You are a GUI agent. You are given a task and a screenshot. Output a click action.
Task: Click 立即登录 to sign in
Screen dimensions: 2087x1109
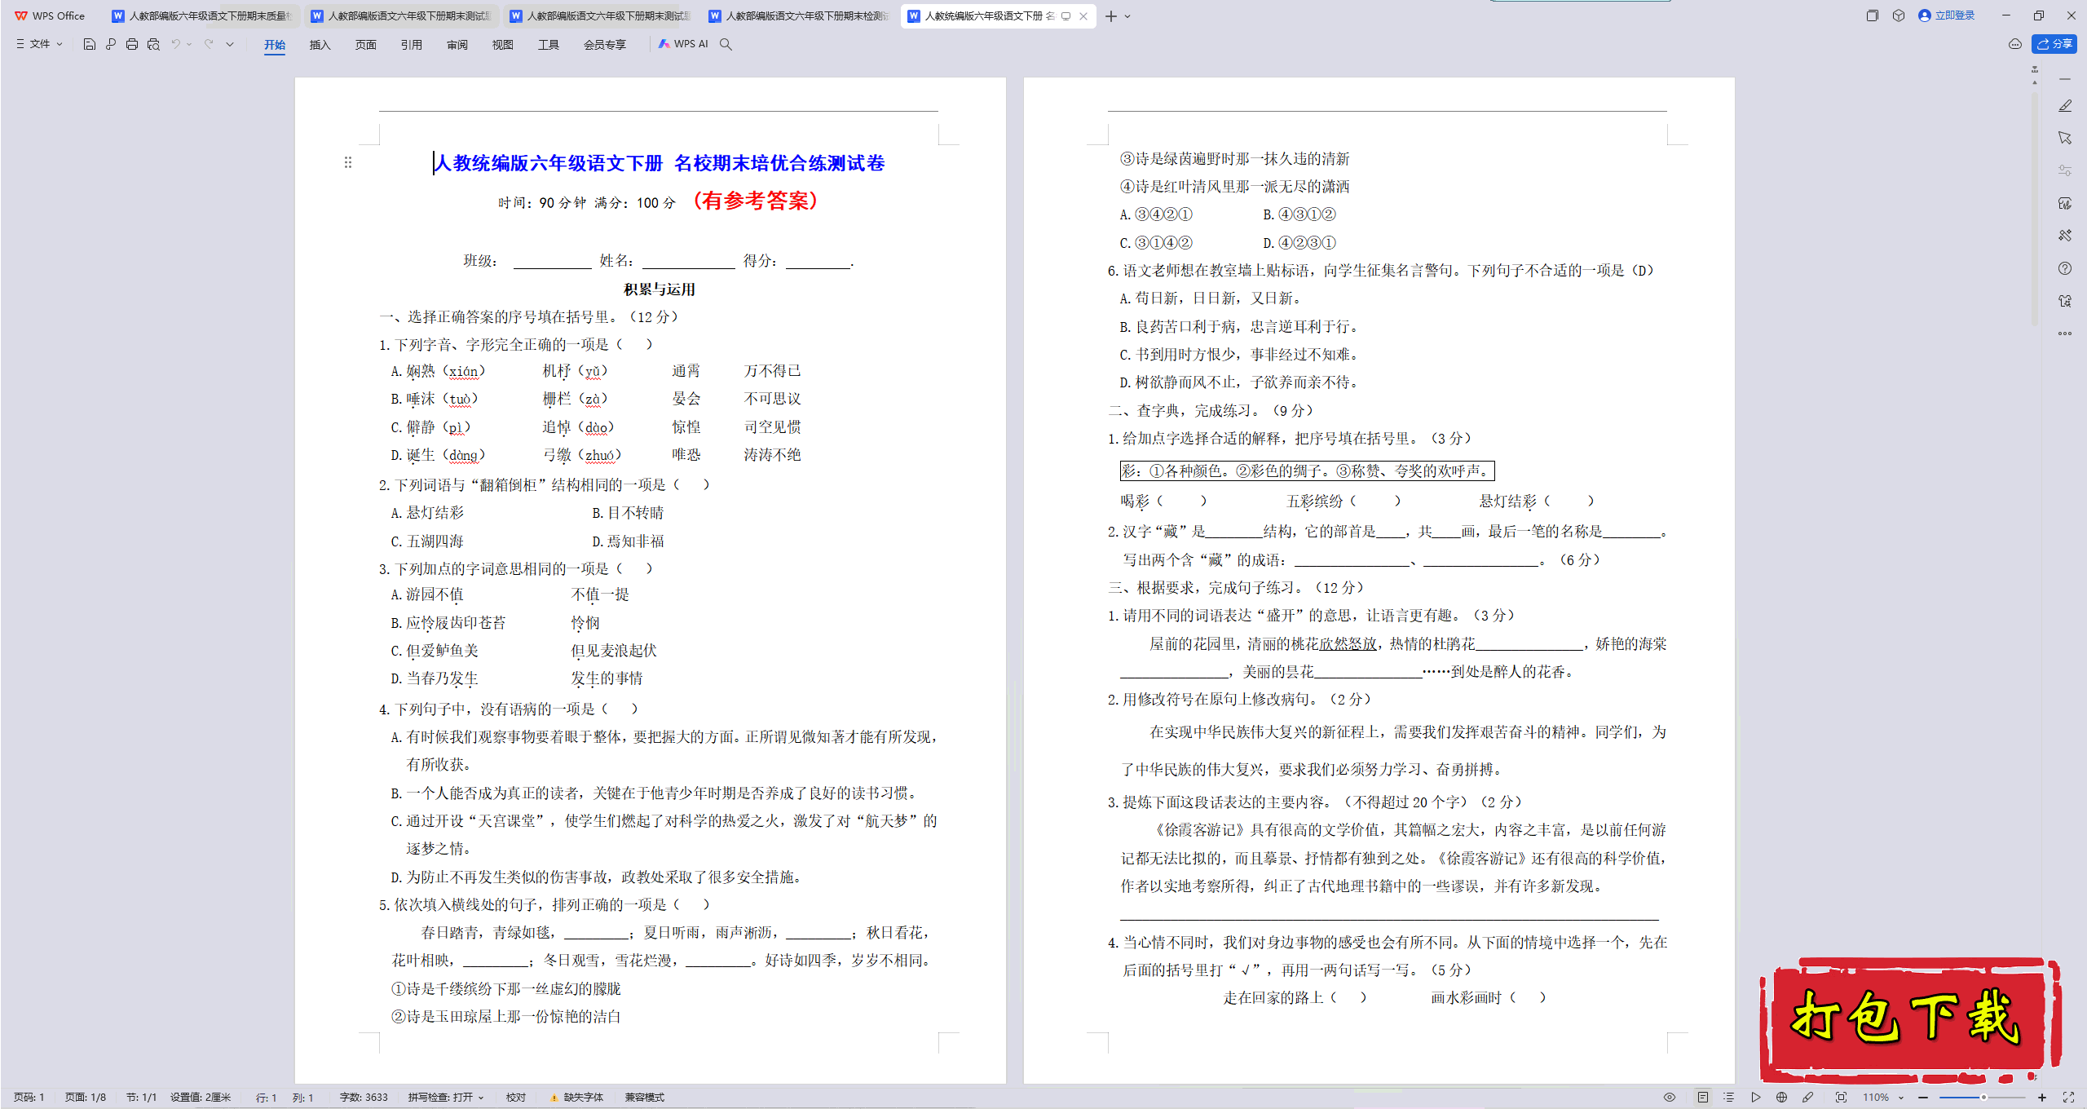coord(1947,15)
